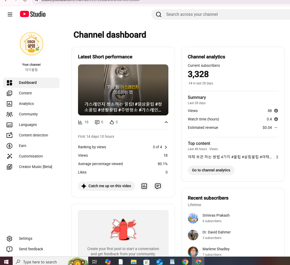Image resolution: width=290 pixels, height=265 pixels.
Task: Click the Settings gear icon
Action: coord(9,238)
